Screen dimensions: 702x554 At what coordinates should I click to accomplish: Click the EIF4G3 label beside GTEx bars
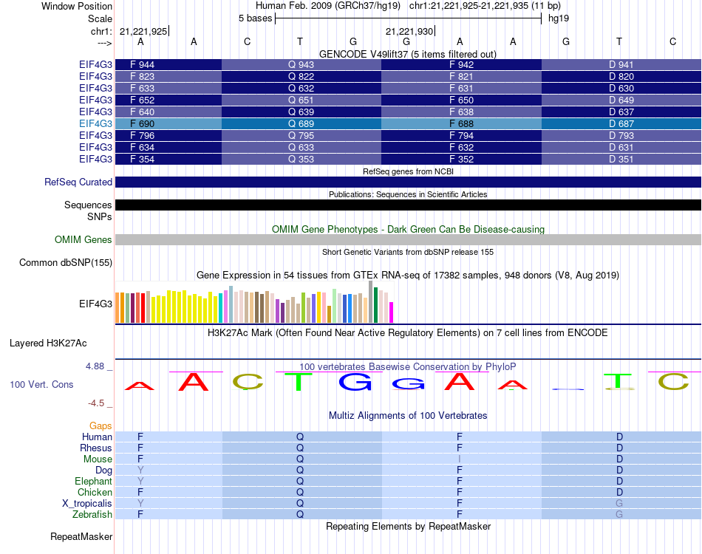click(x=95, y=304)
